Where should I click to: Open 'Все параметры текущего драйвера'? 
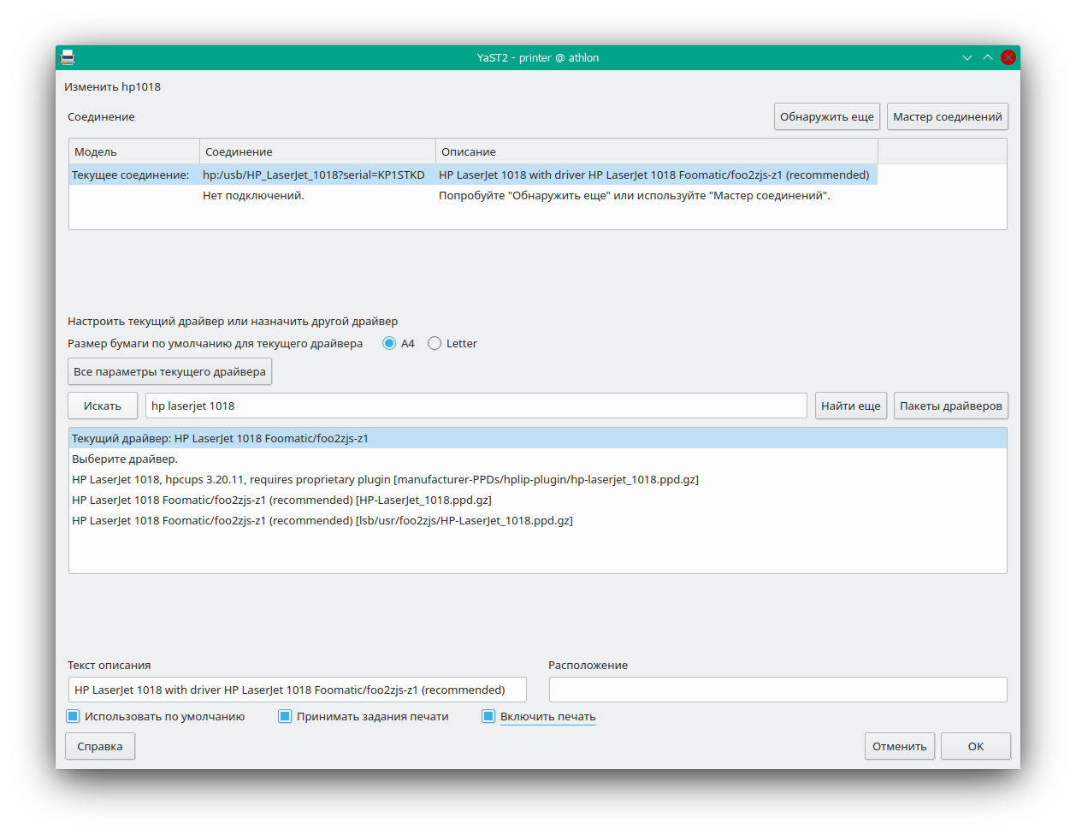point(169,371)
